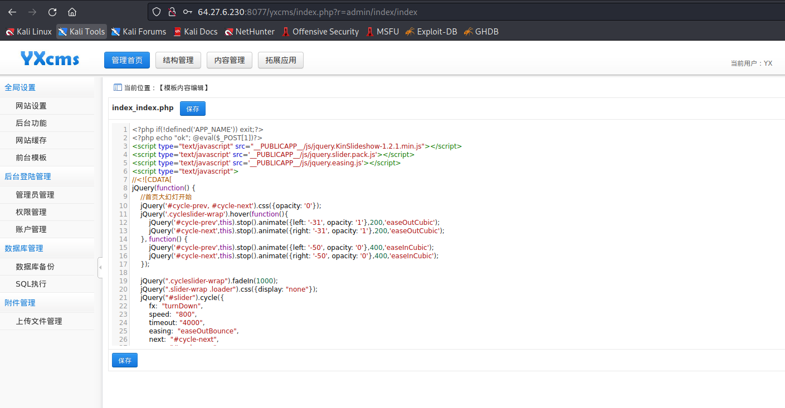Click line number 10 in the gutter
785x408 pixels.
click(124, 205)
